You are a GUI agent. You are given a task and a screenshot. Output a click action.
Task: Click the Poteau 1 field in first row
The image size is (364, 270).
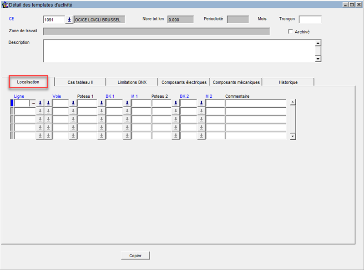click(x=87, y=103)
